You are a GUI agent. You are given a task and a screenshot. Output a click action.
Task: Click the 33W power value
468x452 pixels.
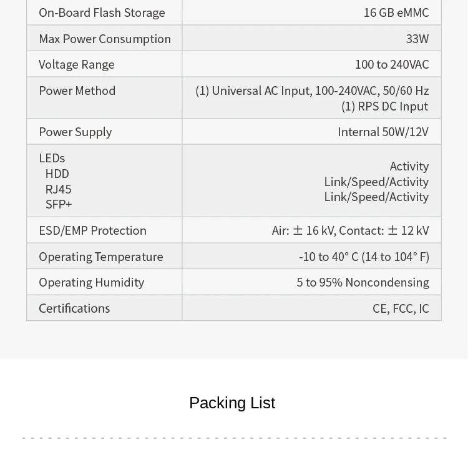[417, 39]
